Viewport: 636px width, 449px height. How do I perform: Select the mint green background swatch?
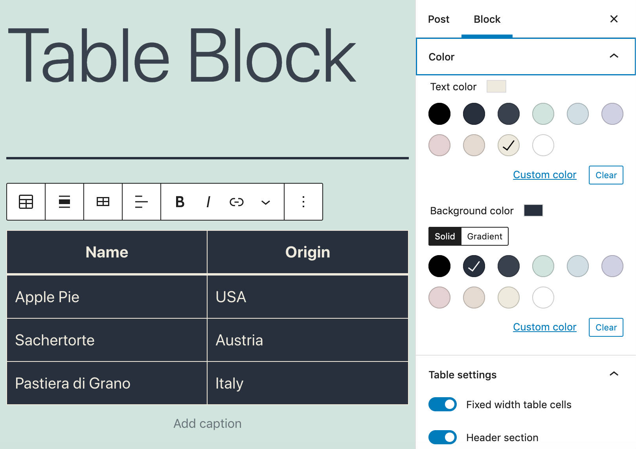pyautogui.click(x=543, y=266)
